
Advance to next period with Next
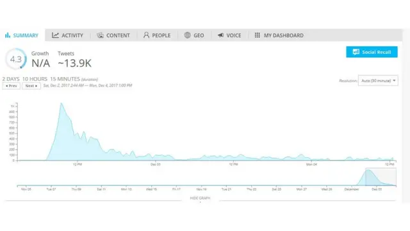pyautogui.click(x=31, y=86)
